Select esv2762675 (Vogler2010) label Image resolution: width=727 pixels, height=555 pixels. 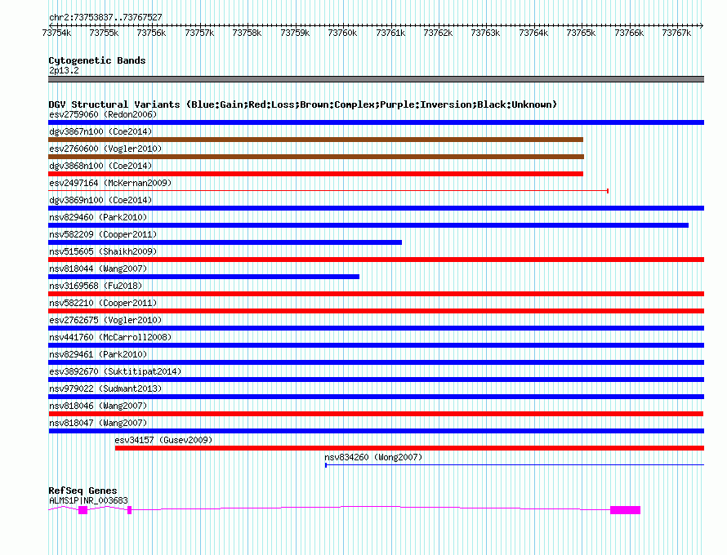[x=105, y=320]
